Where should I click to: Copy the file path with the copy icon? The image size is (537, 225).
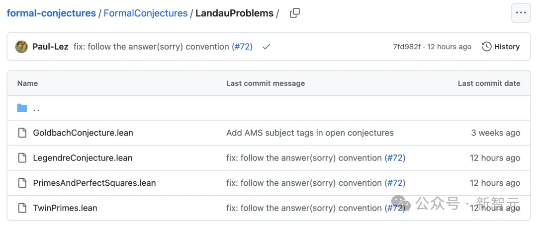295,13
